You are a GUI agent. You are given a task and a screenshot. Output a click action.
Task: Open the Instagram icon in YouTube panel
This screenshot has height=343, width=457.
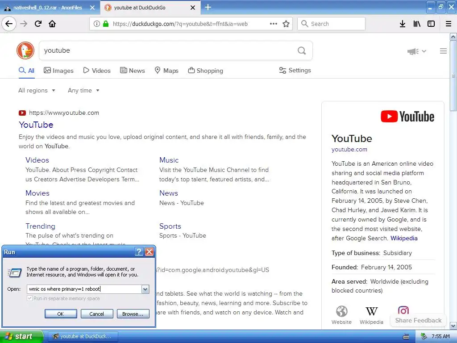[403, 310]
